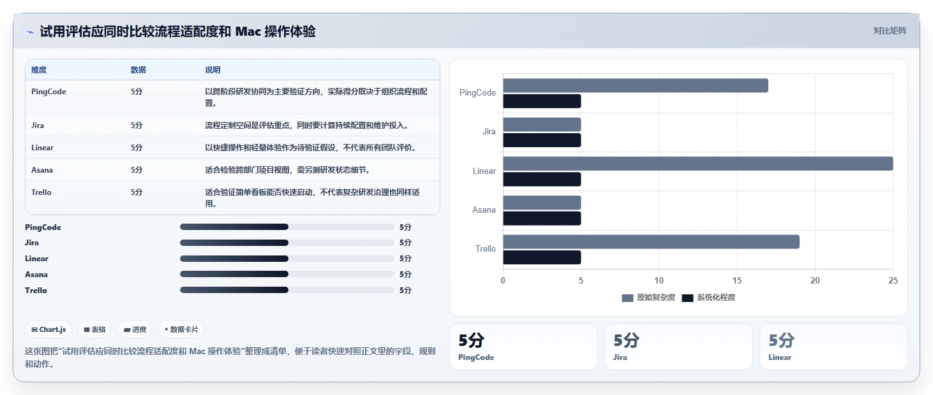Click the Trello label on the chart axis
The height and width of the screenshot is (395, 933).
click(x=486, y=249)
